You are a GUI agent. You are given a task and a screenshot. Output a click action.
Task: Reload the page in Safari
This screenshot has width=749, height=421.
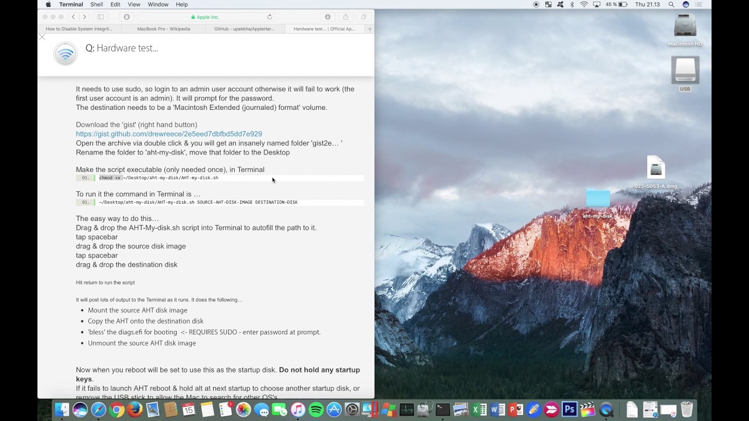[x=270, y=17]
